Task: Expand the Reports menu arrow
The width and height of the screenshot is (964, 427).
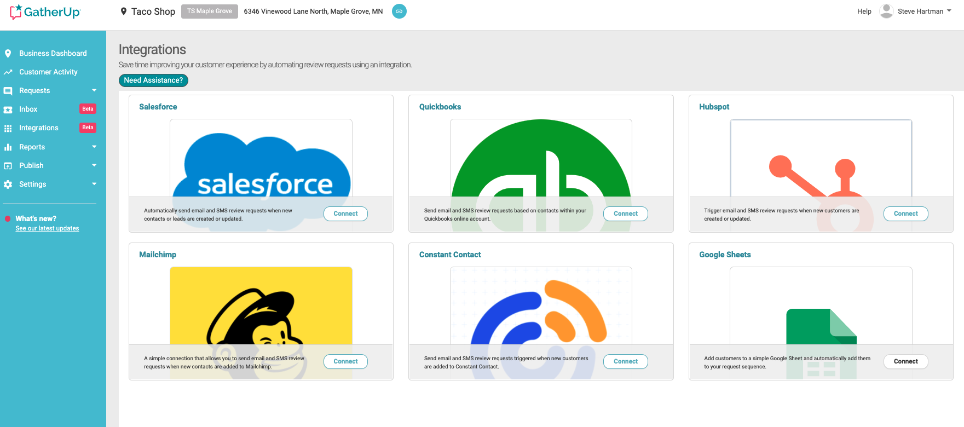Action: pos(94,147)
